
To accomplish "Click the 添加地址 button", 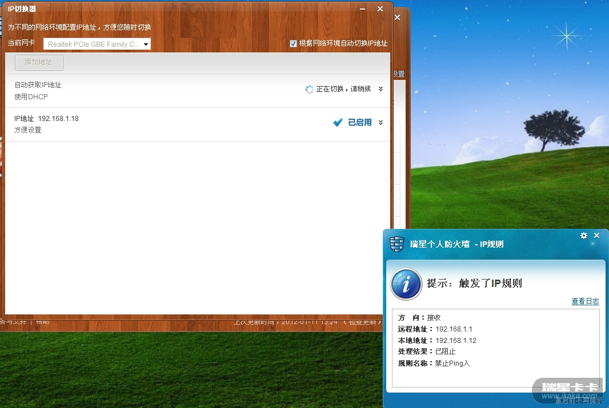I will [x=39, y=62].
